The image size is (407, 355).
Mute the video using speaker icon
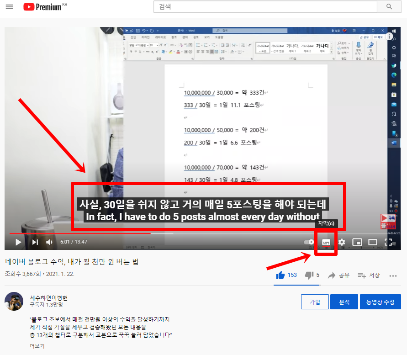pos(49,242)
